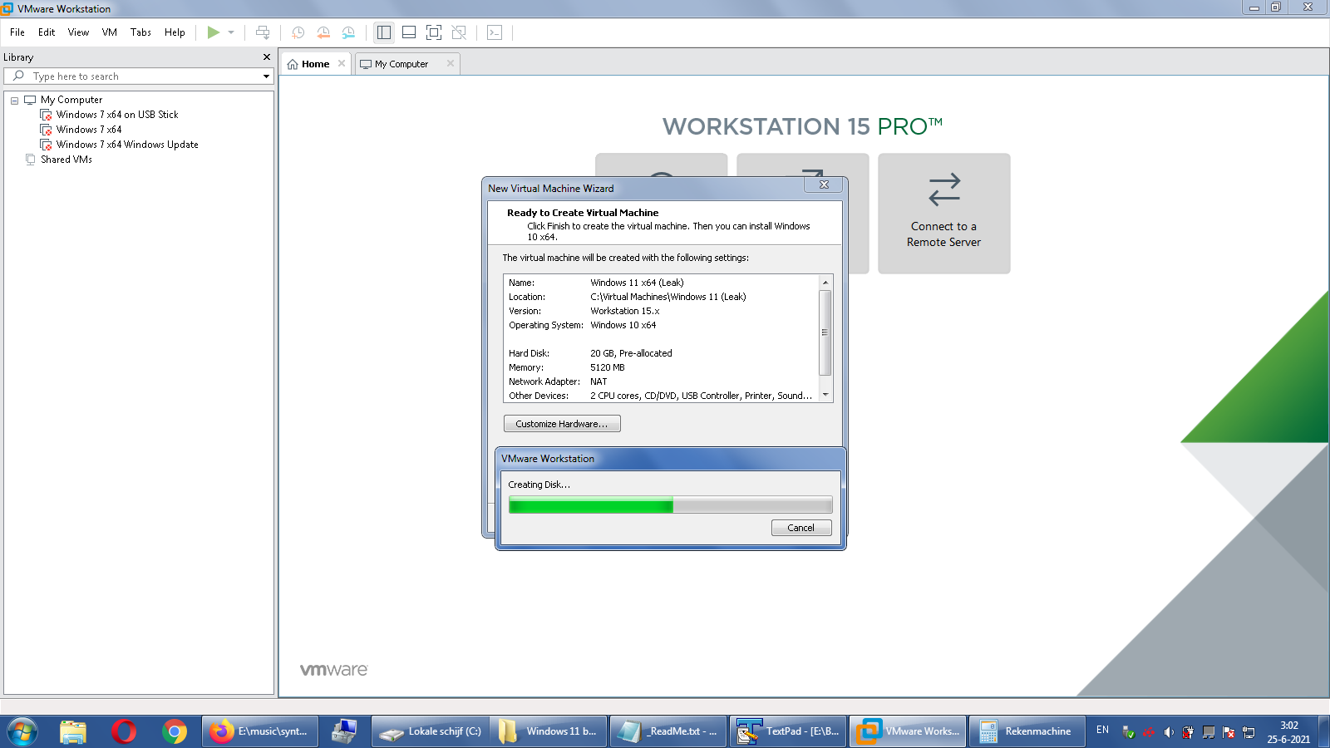This screenshot has width=1330, height=748.
Task: Expand the library search dropdown arrow
Action: coord(266,76)
